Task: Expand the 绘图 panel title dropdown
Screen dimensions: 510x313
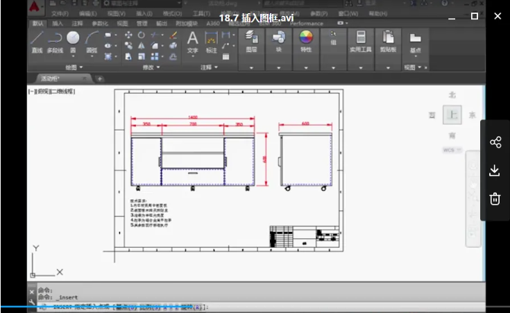Action: tap(74, 67)
